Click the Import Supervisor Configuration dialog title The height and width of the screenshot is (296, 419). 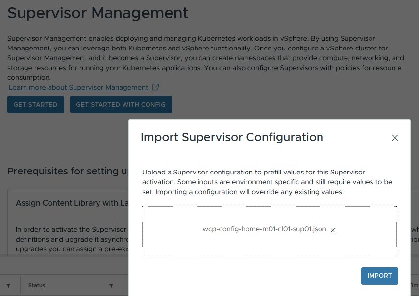pos(232,137)
